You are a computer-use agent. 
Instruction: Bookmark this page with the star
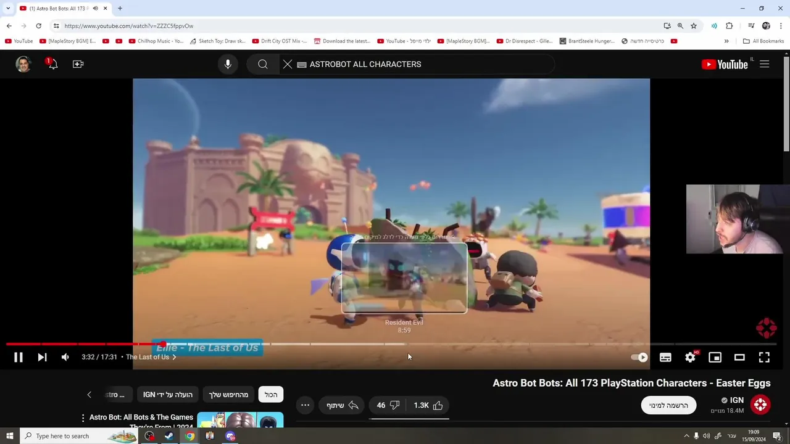point(694,26)
